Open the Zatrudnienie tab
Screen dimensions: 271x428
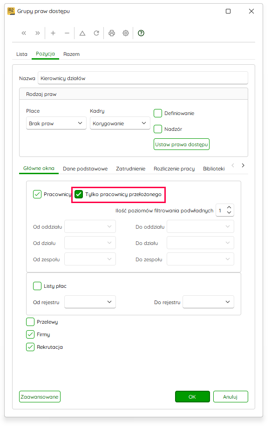[x=131, y=169]
